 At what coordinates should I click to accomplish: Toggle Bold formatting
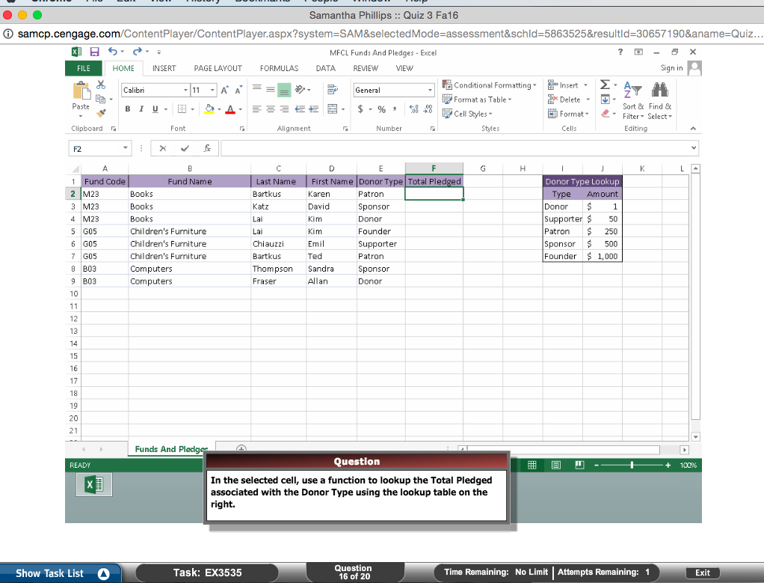pos(128,109)
